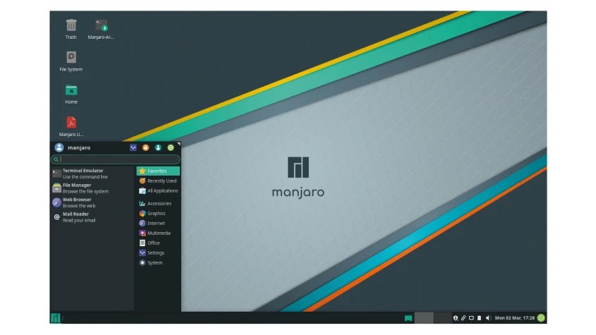
Task: Click the manjaro username in menu header
Action: [79, 147]
